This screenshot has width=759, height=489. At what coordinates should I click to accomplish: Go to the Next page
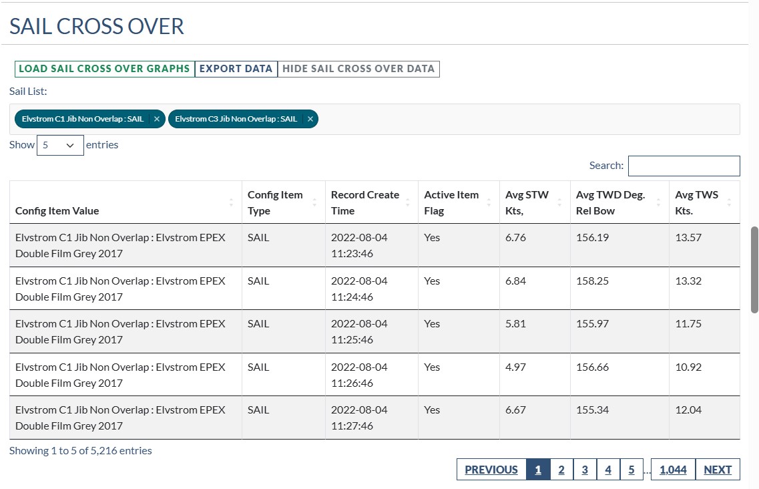718,470
